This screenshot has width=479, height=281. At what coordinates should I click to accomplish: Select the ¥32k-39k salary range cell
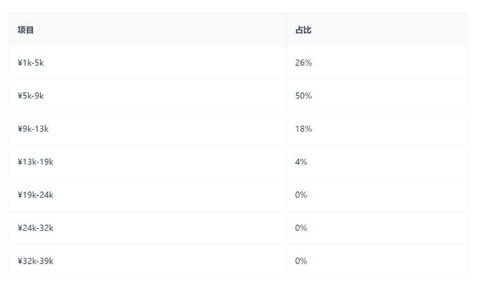35,261
